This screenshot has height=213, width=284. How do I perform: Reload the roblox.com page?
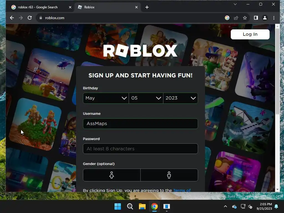click(x=30, y=18)
